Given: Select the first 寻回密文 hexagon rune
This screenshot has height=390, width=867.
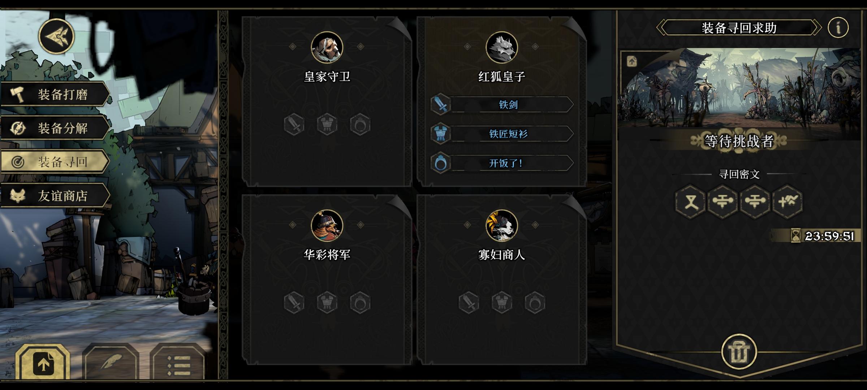Looking at the screenshot, I should point(690,201).
